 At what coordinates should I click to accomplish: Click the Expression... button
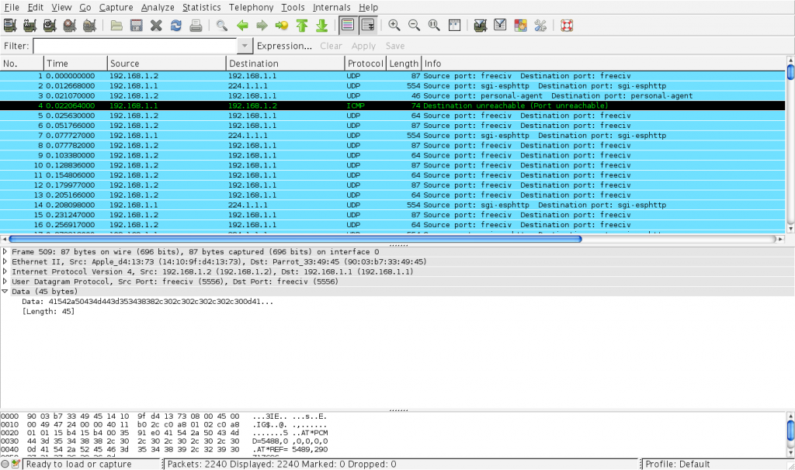coord(284,46)
